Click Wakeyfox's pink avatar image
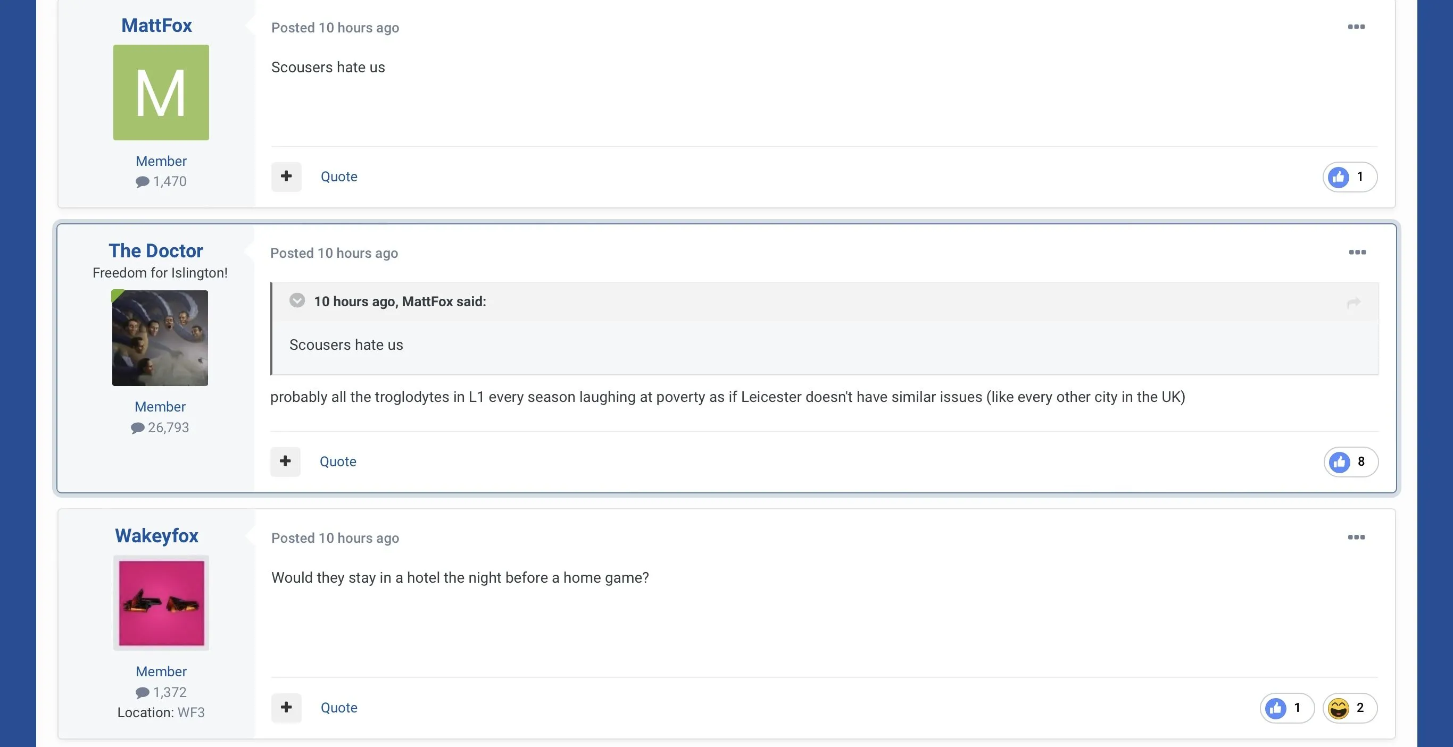Screen dimensions: 1453x747 click(161, 603)
